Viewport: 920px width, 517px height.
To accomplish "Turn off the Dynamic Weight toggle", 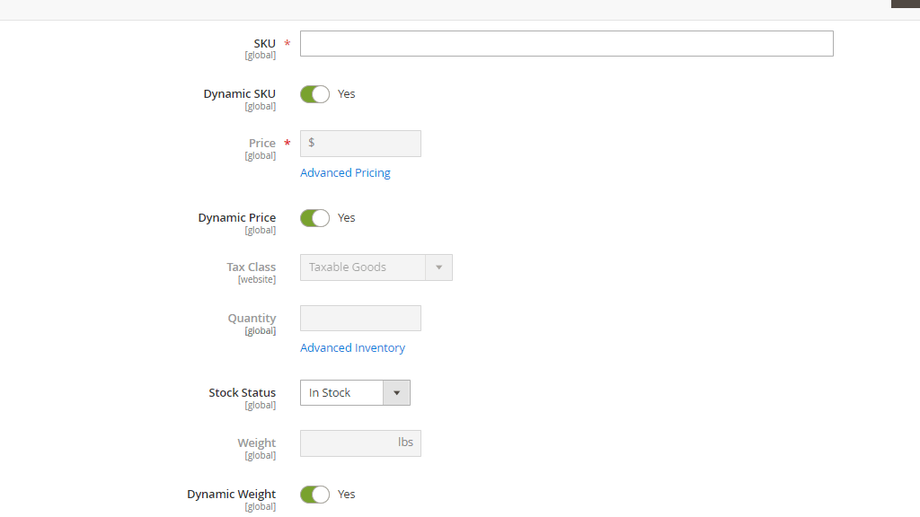I will coord(314,494).
